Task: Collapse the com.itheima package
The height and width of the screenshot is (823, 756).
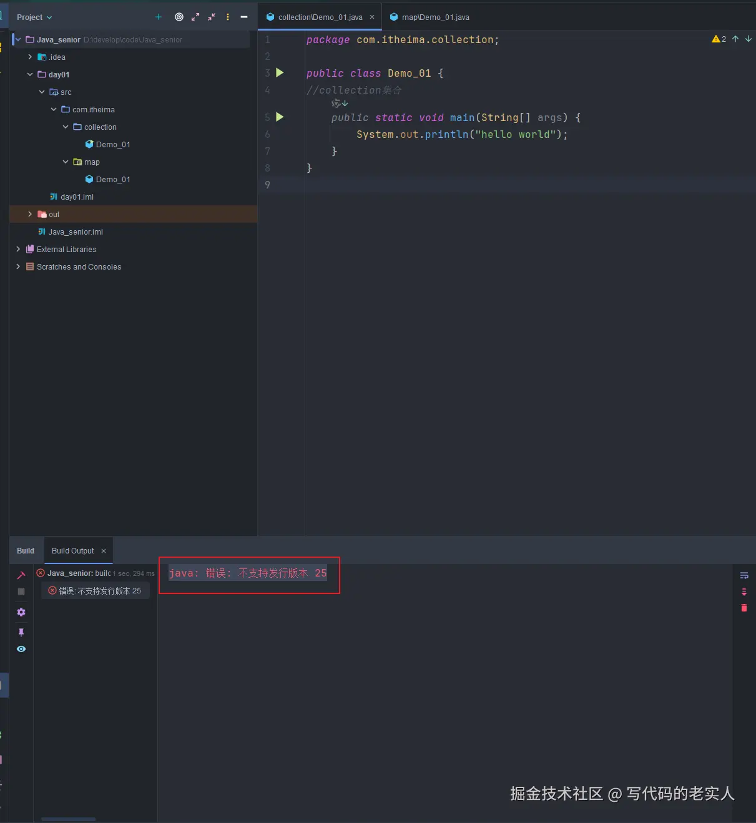Action: pyautogui.click(x=54, y=109)
